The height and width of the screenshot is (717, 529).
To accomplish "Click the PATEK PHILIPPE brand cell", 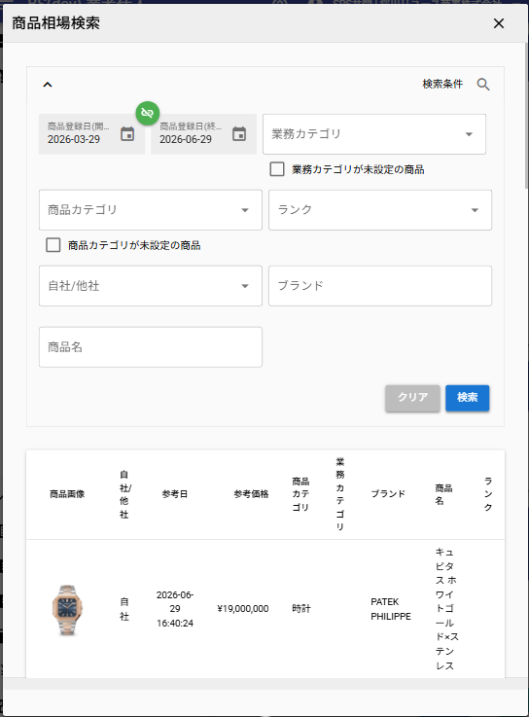I will point(391,609).
